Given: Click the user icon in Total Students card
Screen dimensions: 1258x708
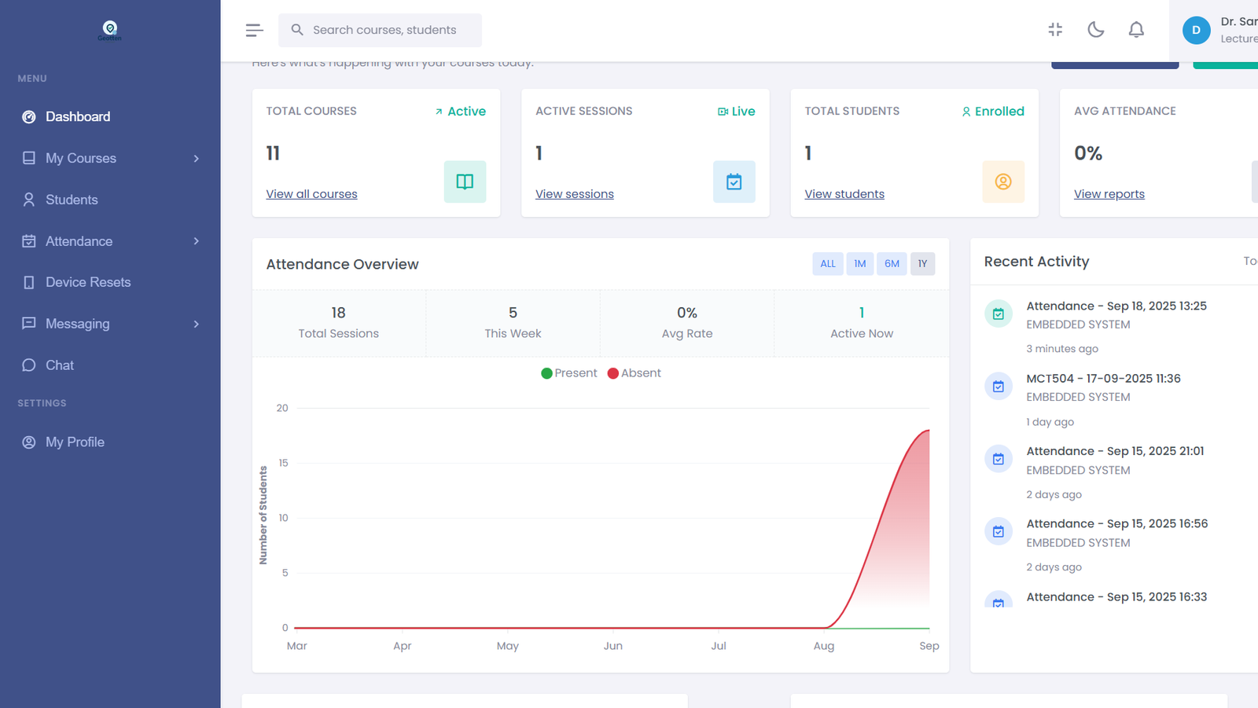Looking at the screenshot, I should click(1003, 182).
